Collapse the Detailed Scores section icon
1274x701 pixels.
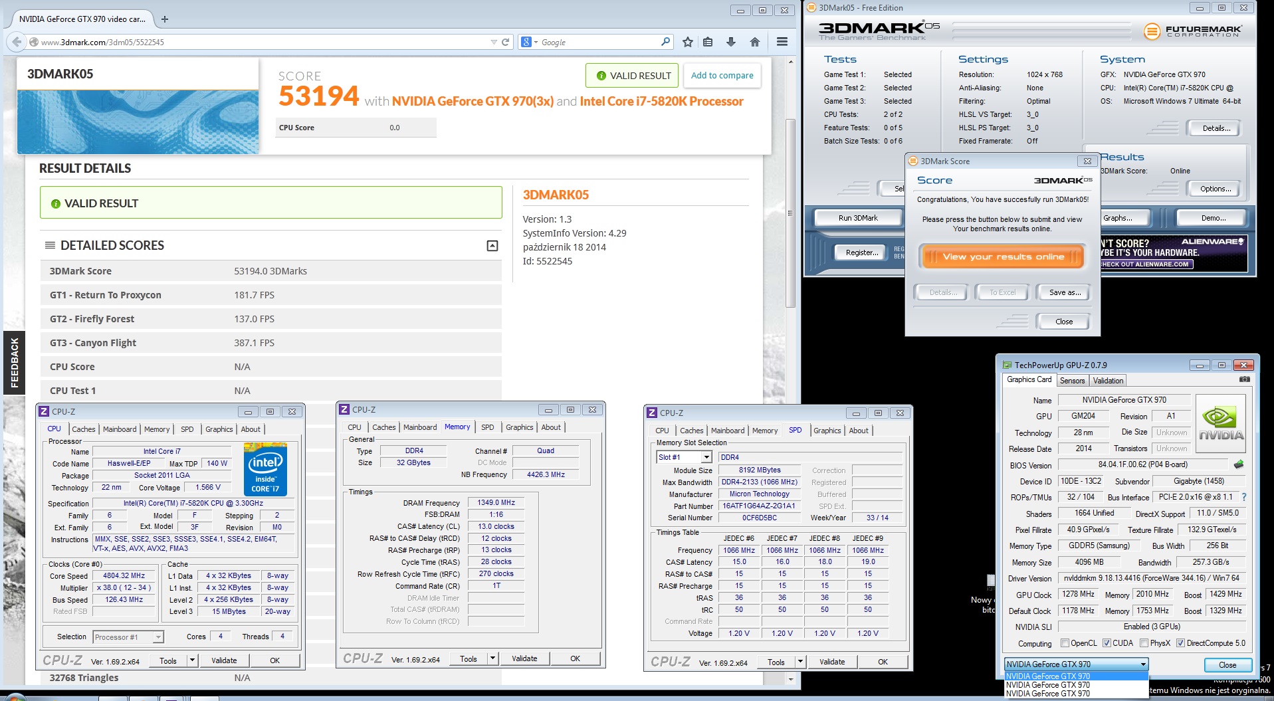(492, 246)
